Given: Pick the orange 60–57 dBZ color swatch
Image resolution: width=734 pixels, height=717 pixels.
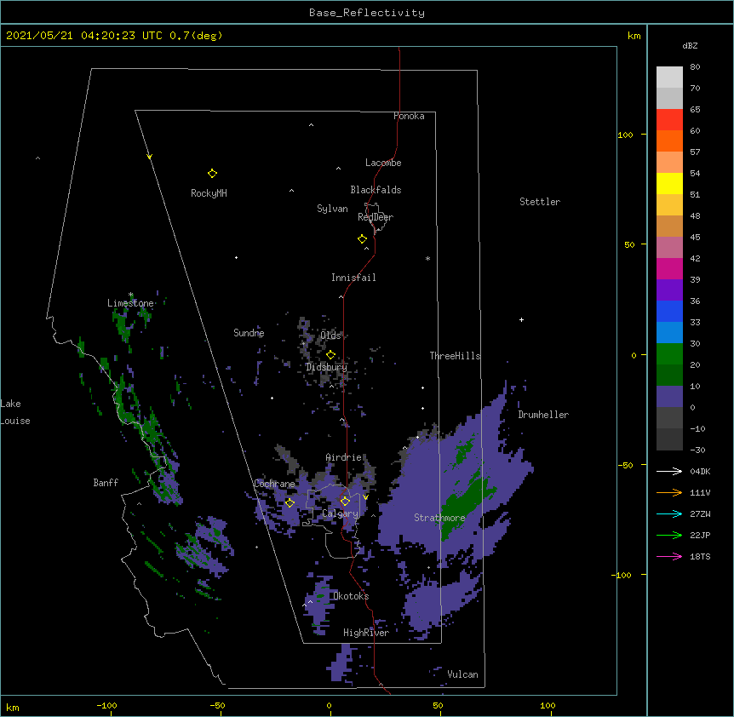Looking at the screenshot, I should point(669,141).
